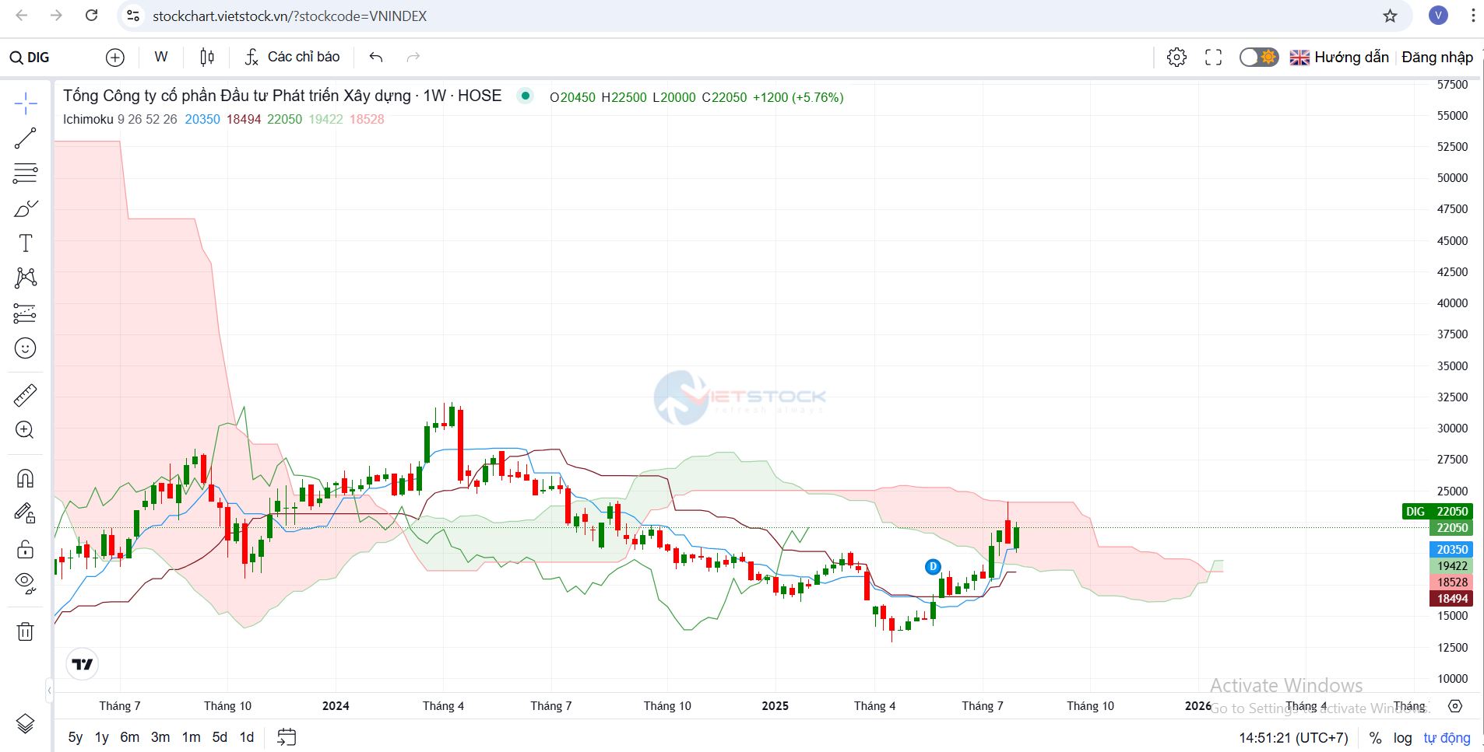The image size is (1484, 752).
Task: Activate the zoom in tool
Action: point(25,430)
